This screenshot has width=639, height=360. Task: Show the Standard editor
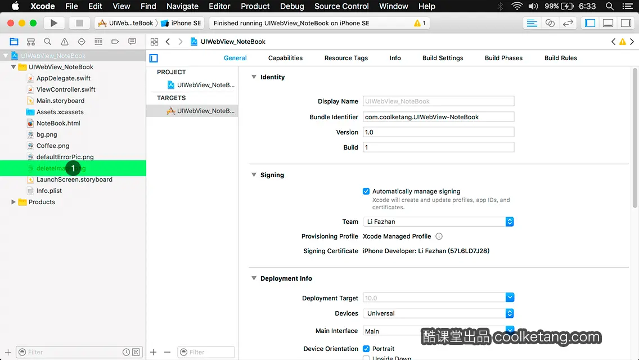point(532,23)
